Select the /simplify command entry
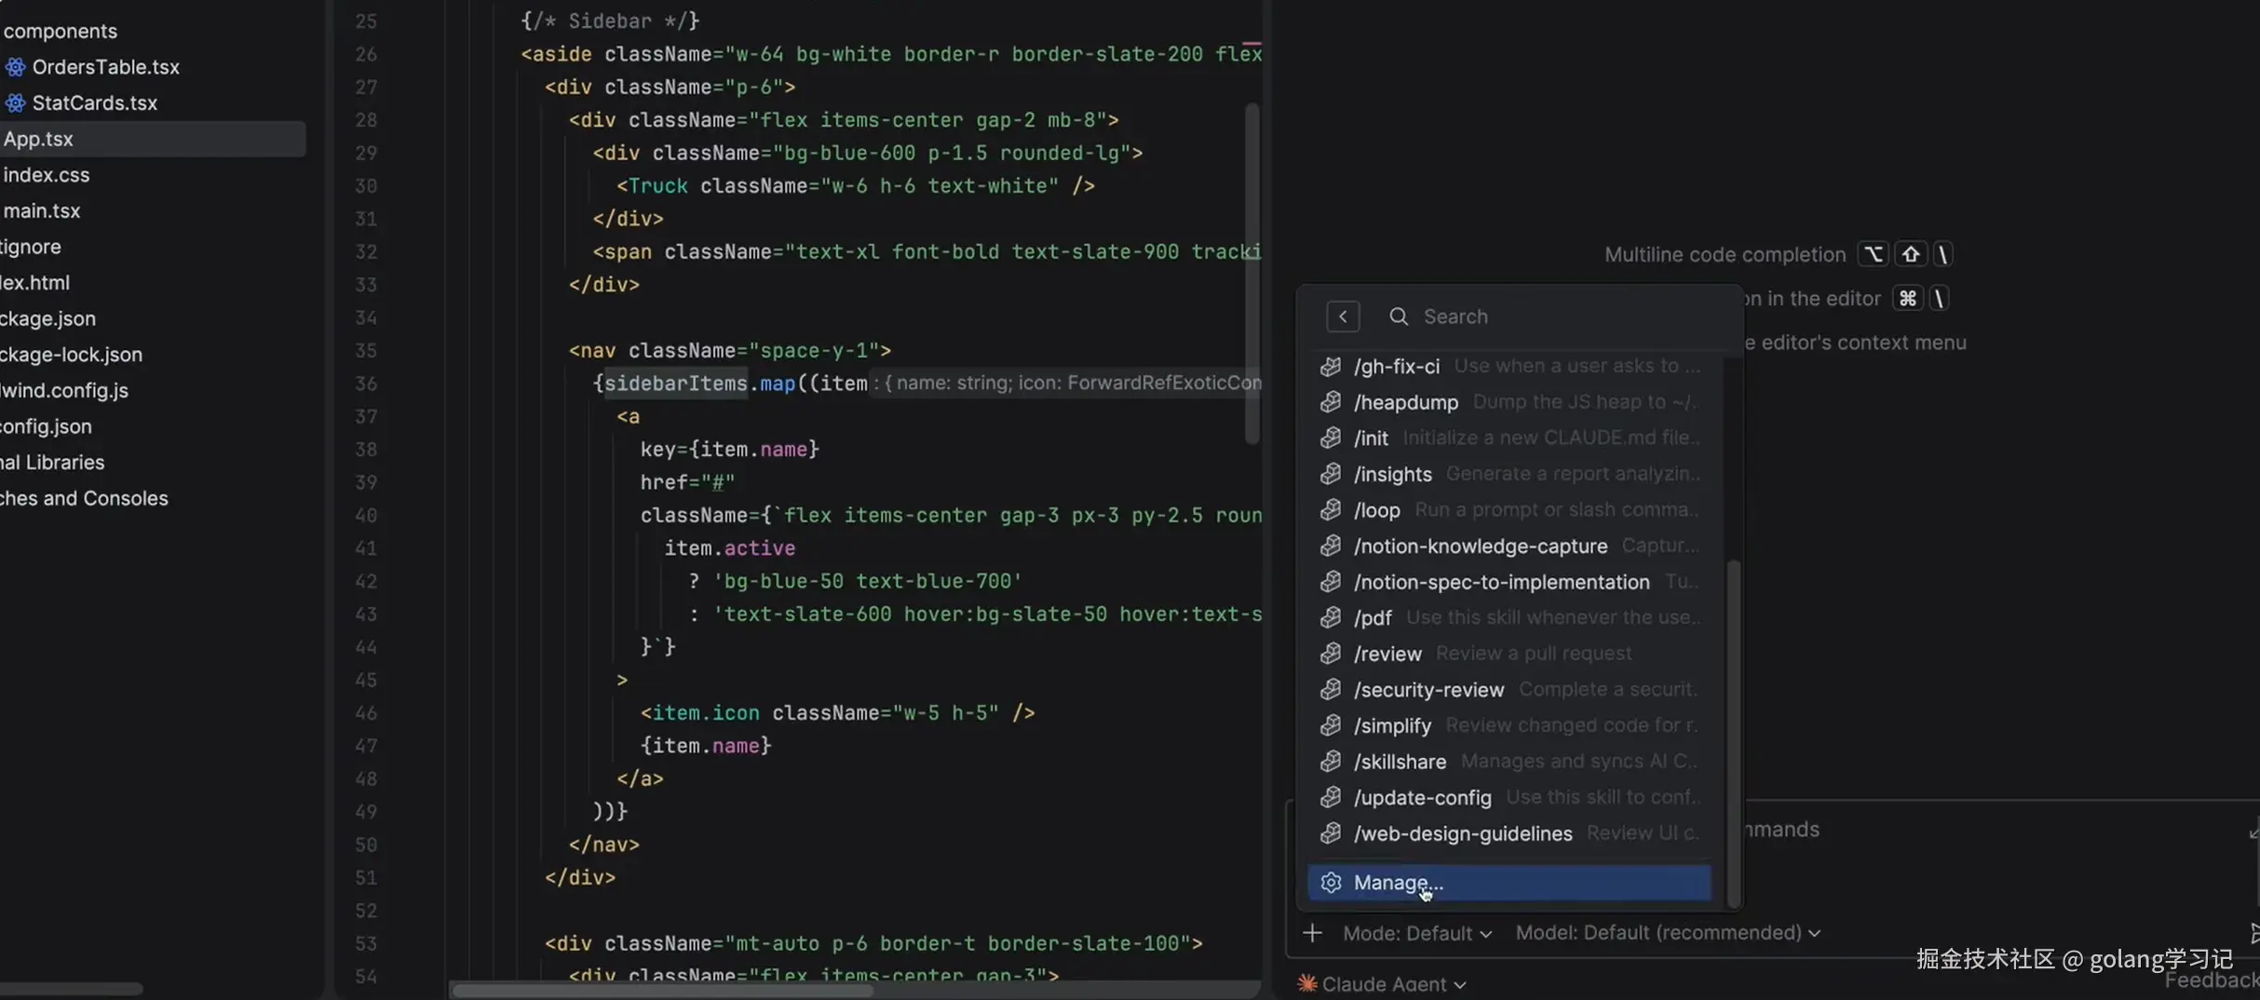 (x=1509, y=725)
